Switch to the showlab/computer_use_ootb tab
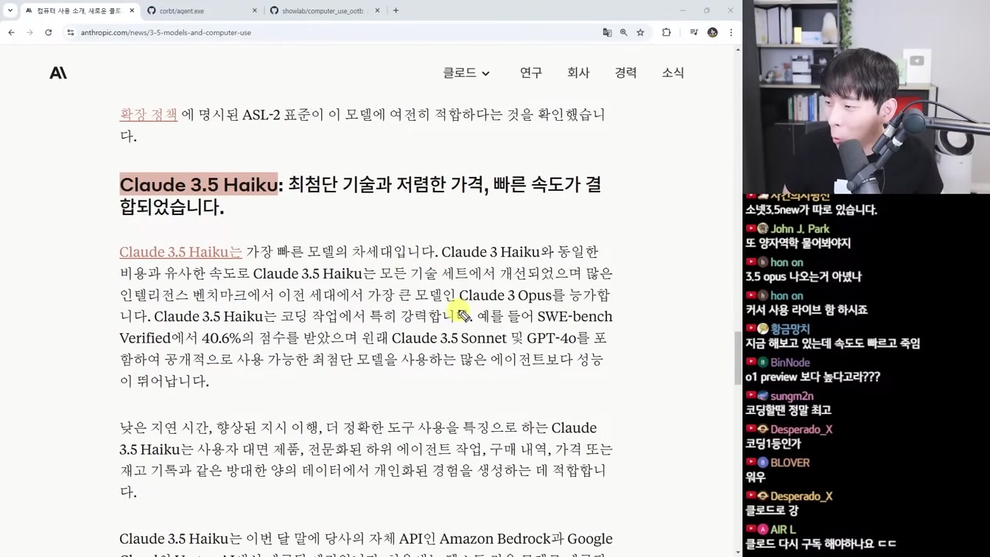 coord(324,11)
